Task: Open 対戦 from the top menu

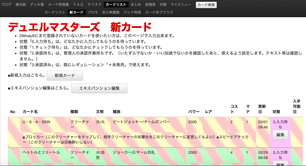Action: click(x=163, y=4)
